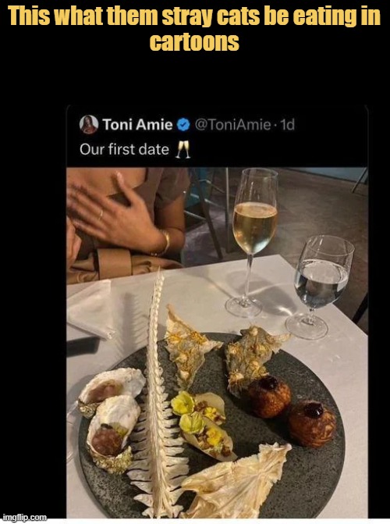The width and height of the screenshot is (390, 524).
Task: Click the dark fried ball at the plate's right edge
Action: 312,424
